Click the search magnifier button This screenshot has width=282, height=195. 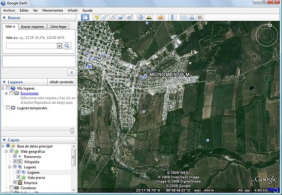coord(67,46)
